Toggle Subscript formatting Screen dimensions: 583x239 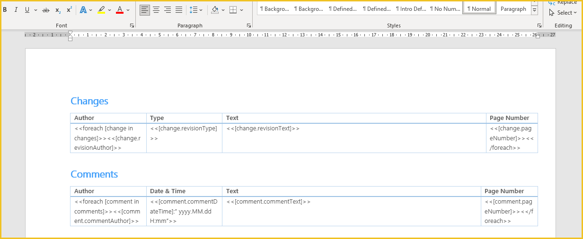(x=58, y=9)
